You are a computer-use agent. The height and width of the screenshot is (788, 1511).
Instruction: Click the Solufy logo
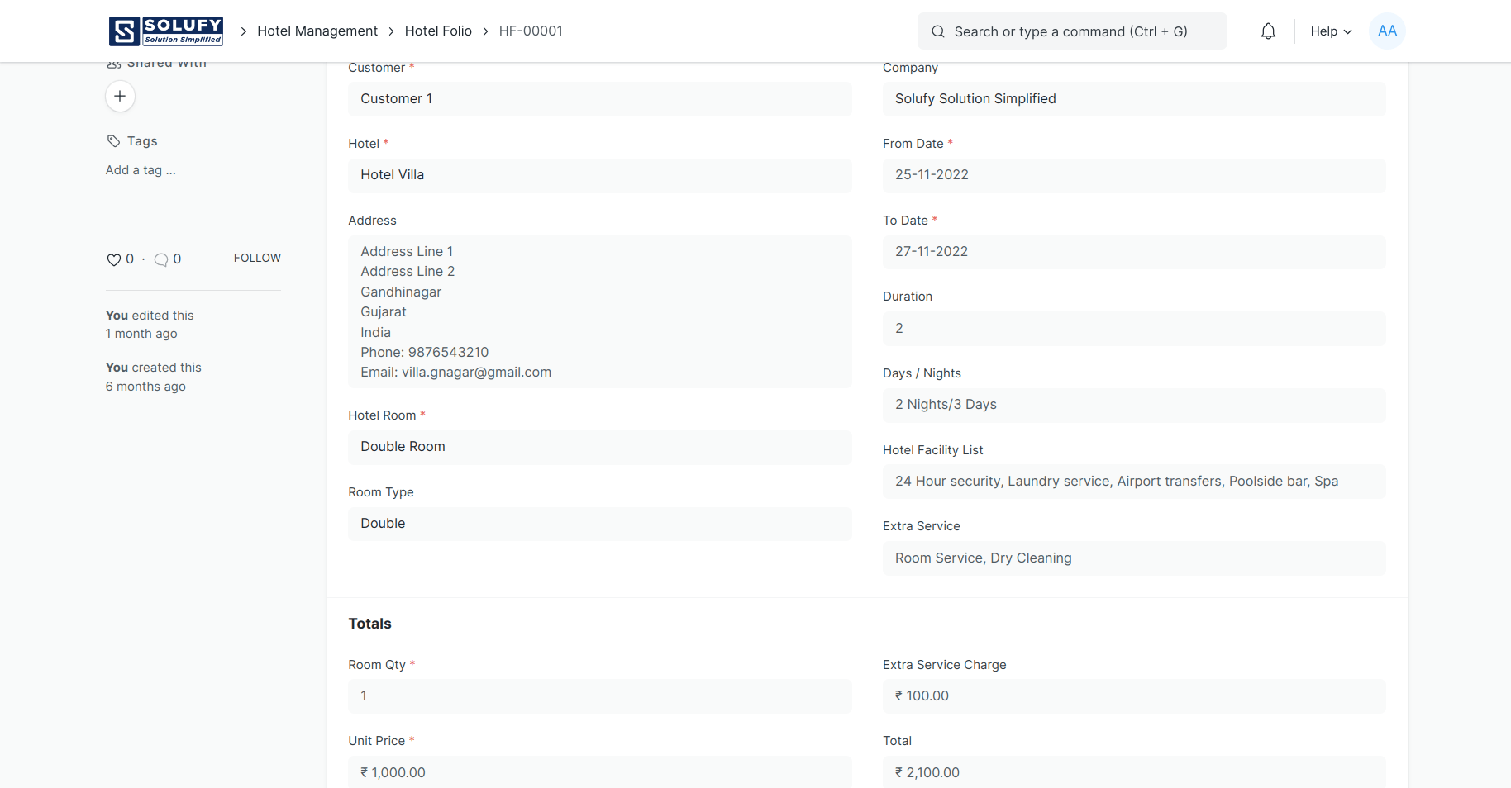pos(166,31)
